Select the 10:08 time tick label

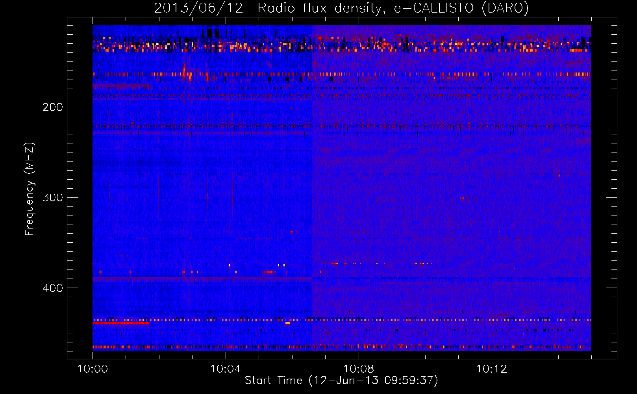click(x=359, y=369)
